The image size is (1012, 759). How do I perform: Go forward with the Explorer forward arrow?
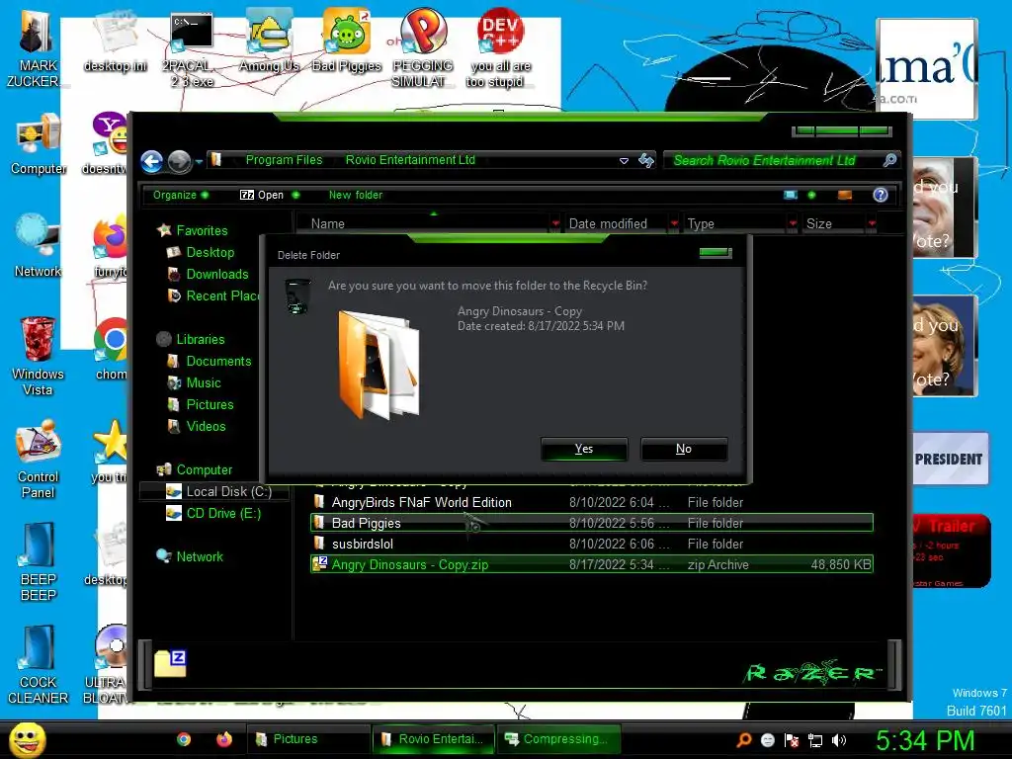tap(180, 161)
